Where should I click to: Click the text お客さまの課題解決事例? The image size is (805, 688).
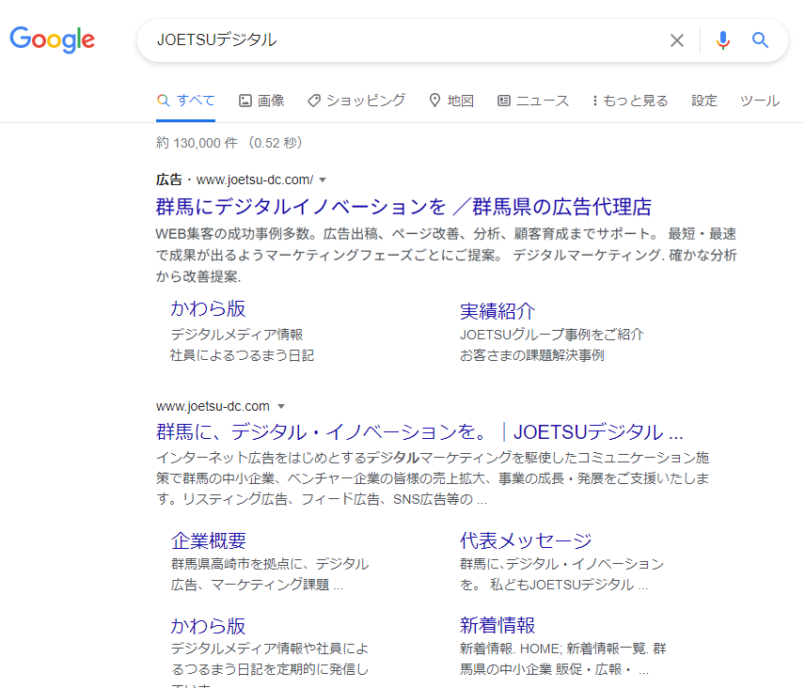532,355
